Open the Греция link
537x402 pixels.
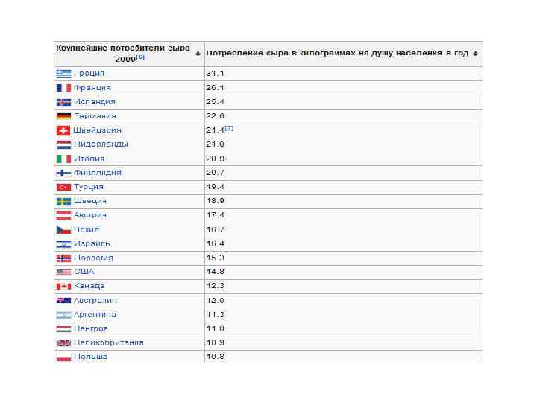(x=89, y=74)
